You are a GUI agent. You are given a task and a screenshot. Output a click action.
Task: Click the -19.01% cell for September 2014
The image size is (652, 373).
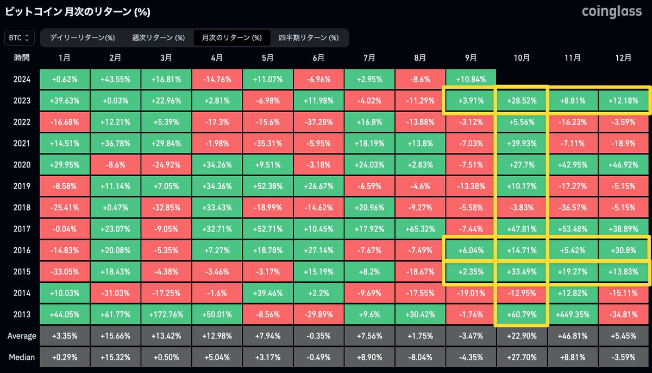click(471, 293)
